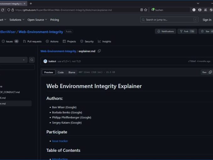Click Sergey Kataev (Google) author entry
The height and width of the screenshot is (160, 213).
67,123
